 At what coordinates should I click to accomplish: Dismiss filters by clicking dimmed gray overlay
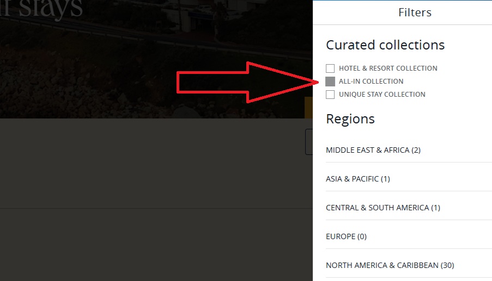pyautogui.click(x=150, y=175)
